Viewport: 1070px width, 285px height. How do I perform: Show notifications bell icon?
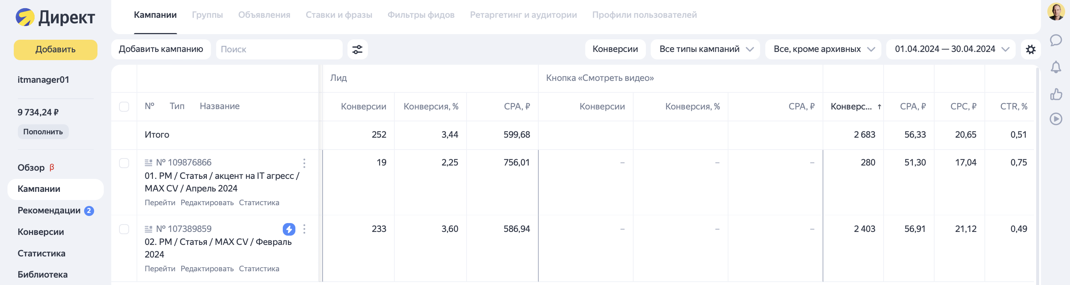coord(1055,67)
